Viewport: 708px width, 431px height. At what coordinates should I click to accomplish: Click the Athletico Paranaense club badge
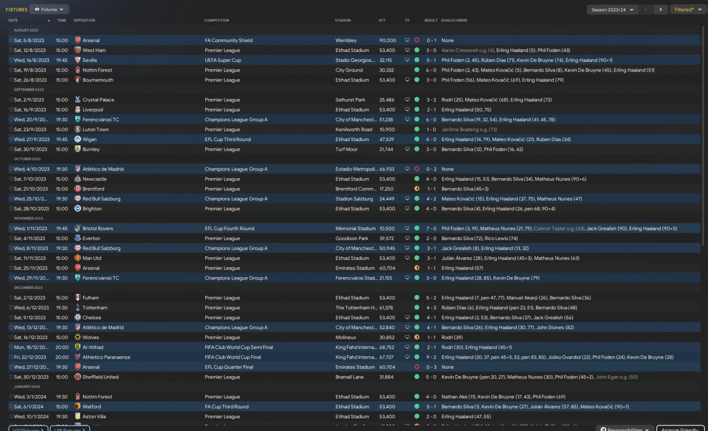[77, 357]
